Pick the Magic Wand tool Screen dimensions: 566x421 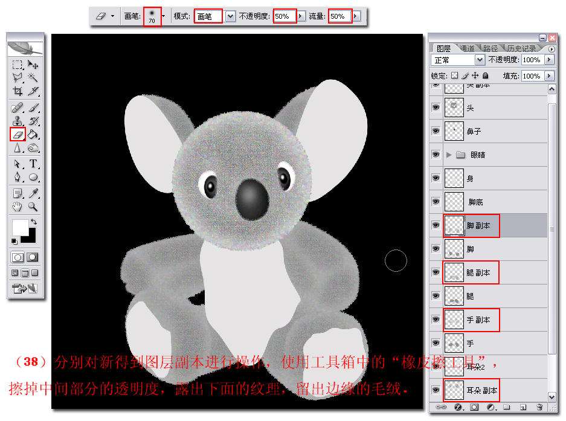33,77
